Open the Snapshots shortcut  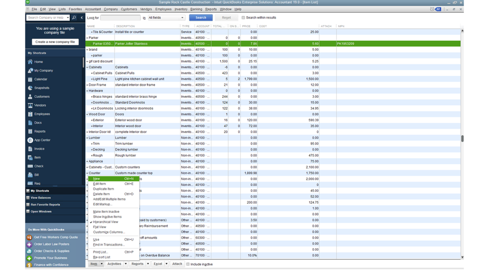pyautogui.click(x=42, y=88)
